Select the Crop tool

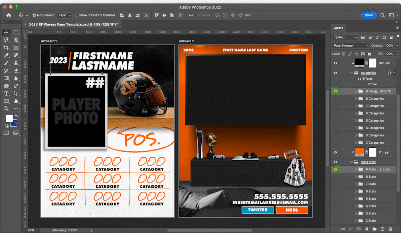coord(6,48)
